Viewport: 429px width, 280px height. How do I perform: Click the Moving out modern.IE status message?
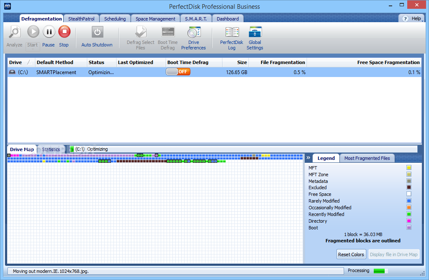tap(51, 271)
